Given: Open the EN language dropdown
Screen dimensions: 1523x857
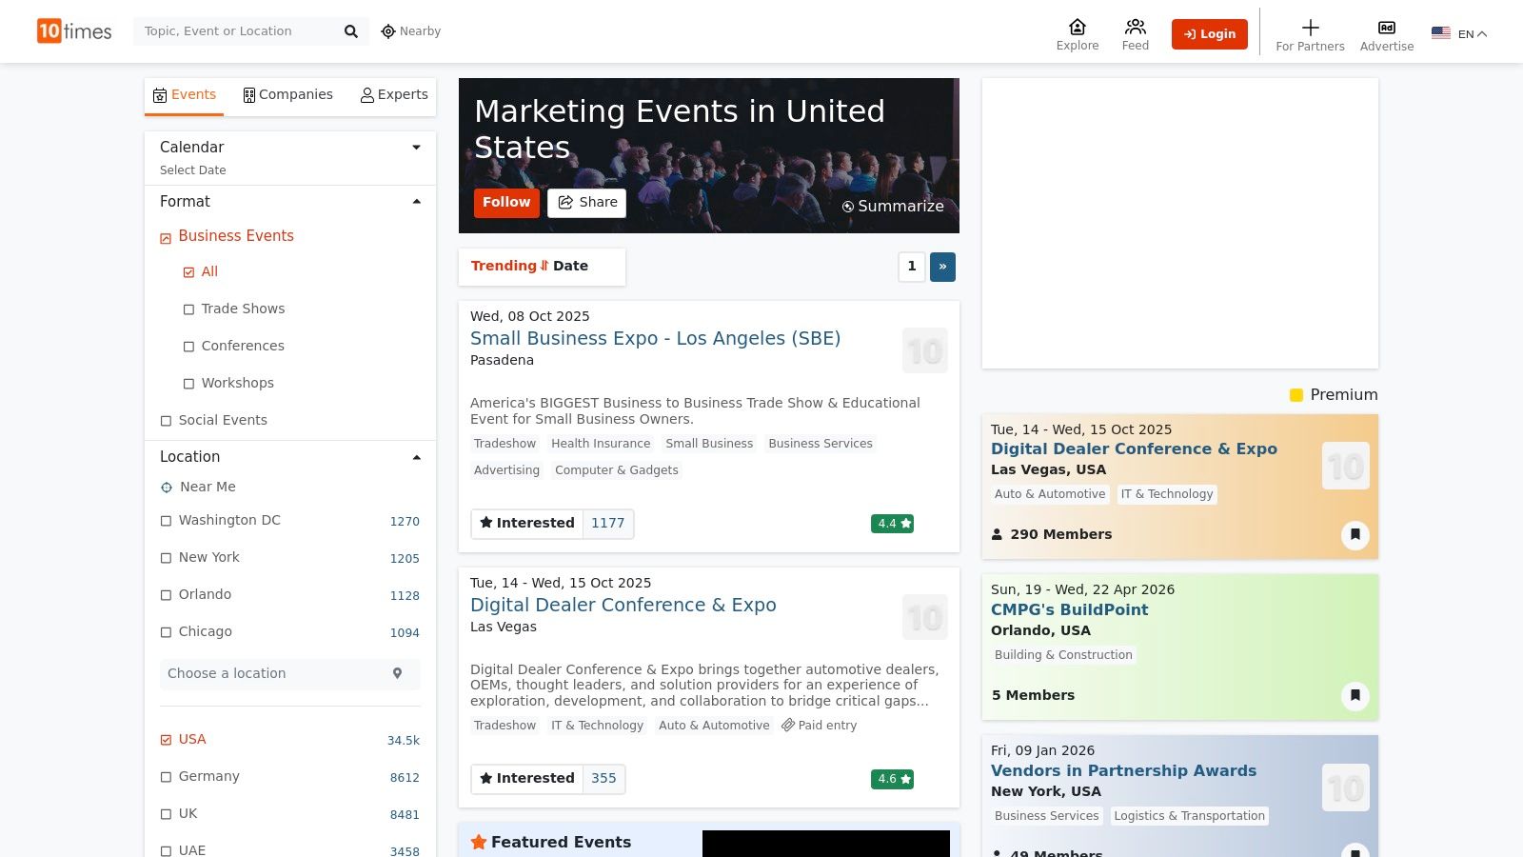Looking at the screenshot, I should tap(1459, 33).
